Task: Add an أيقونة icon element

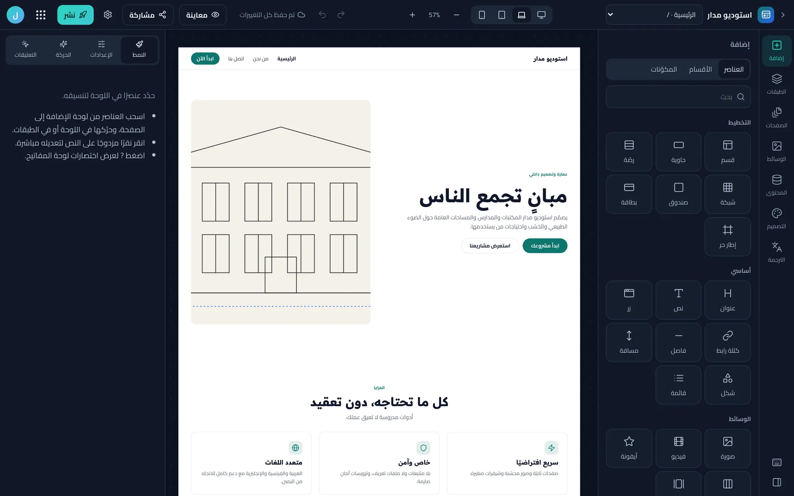Action: pyautogui.click(x=629, y=448)
